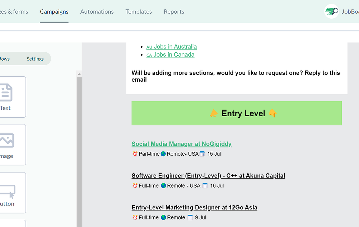Click the megaphone emoji in Entry Level header
Viewport: 359px width, 227px height.
click(214, 113)
